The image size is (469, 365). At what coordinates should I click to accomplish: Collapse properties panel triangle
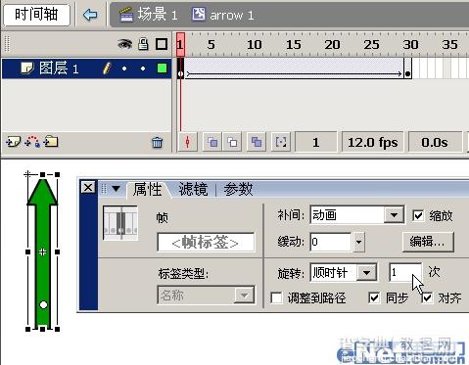pos(116,188)
